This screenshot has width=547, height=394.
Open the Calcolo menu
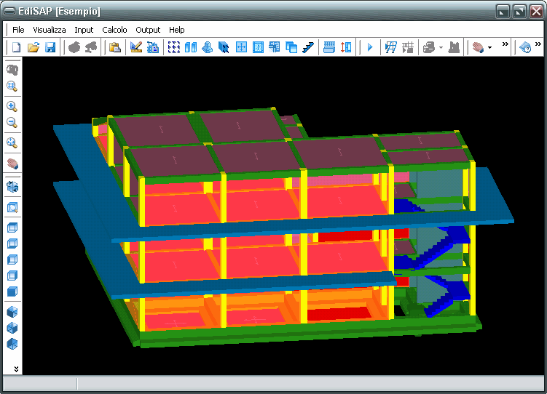point(114,30)
